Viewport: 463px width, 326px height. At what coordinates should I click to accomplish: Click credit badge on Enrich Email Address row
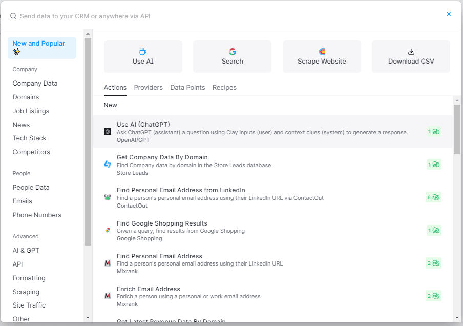point(433,296)
